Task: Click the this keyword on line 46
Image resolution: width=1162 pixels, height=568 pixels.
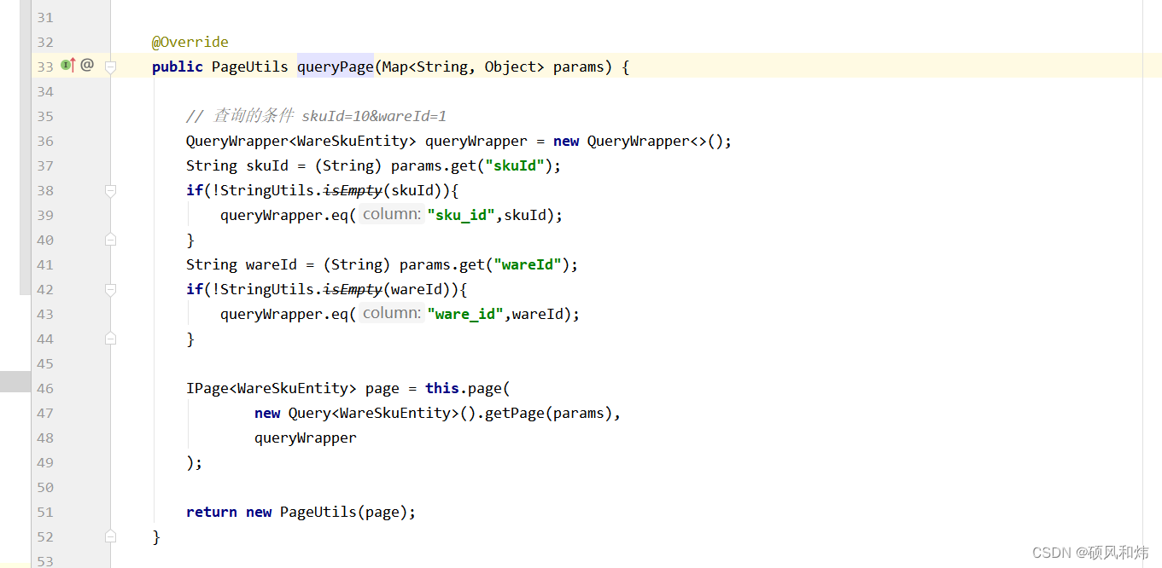Action: [442, 388]
